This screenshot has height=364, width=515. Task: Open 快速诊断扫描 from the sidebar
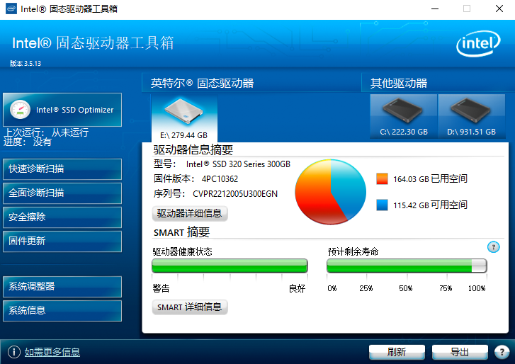tap(61, 169)
